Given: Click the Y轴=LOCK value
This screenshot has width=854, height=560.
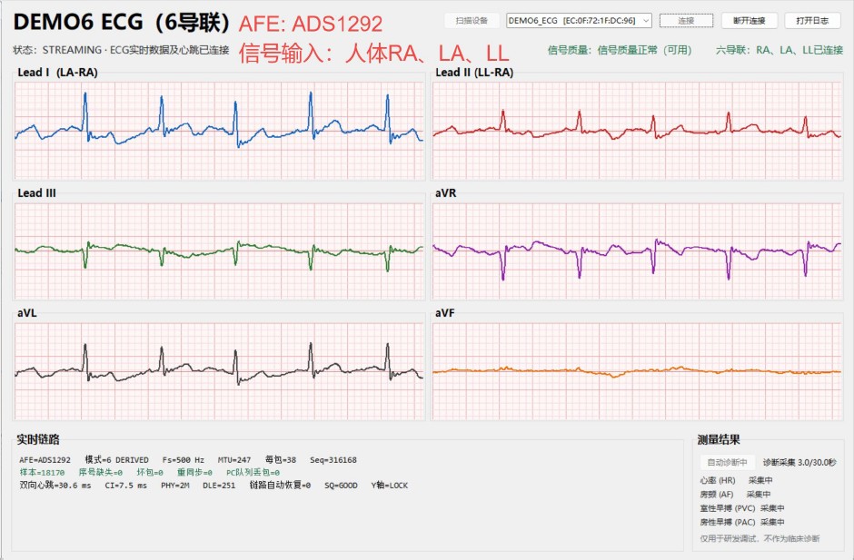Looking at the screenshot, I should click(x=390, y=486).
